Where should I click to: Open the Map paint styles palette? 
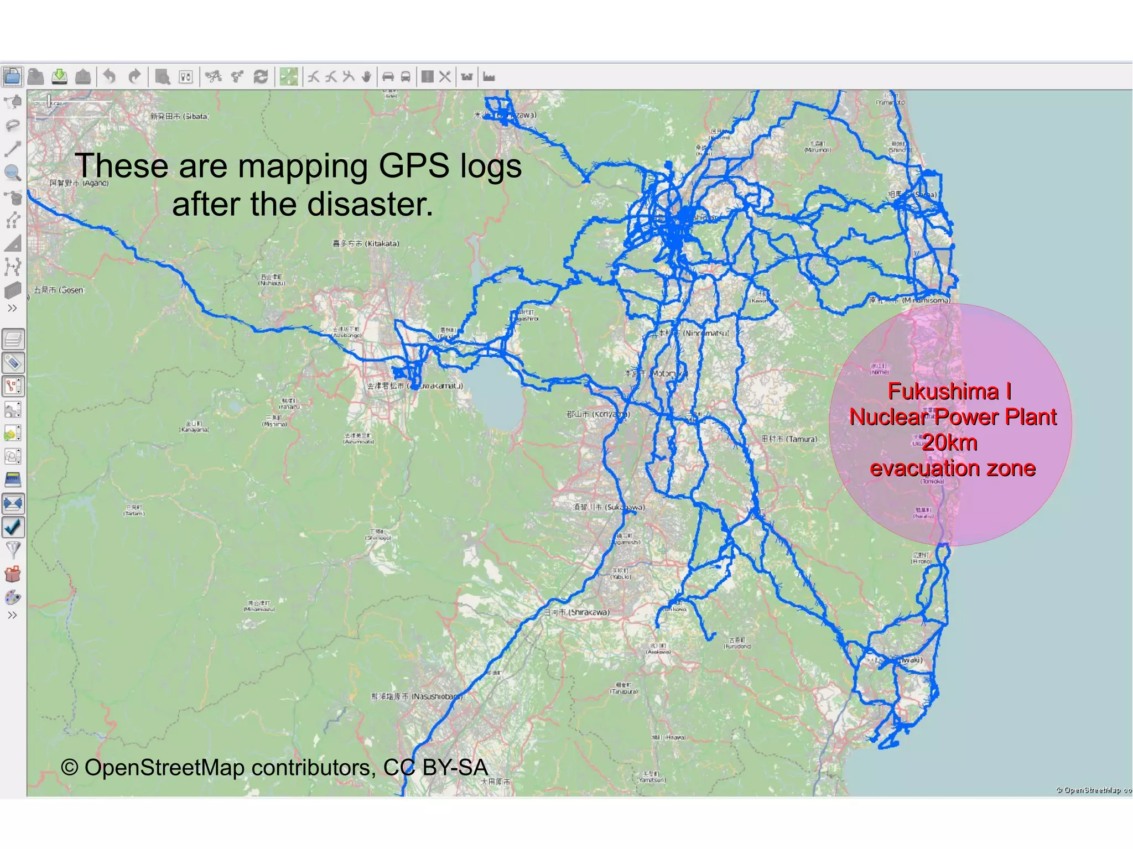13,597
